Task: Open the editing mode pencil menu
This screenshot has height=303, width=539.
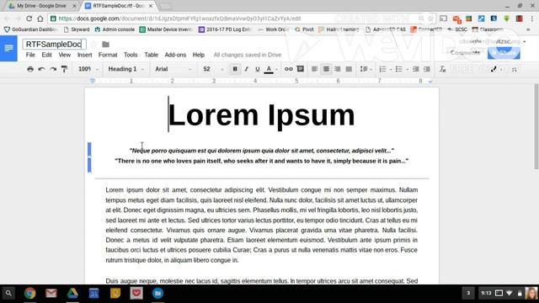Action: click(x=496, y=69)
